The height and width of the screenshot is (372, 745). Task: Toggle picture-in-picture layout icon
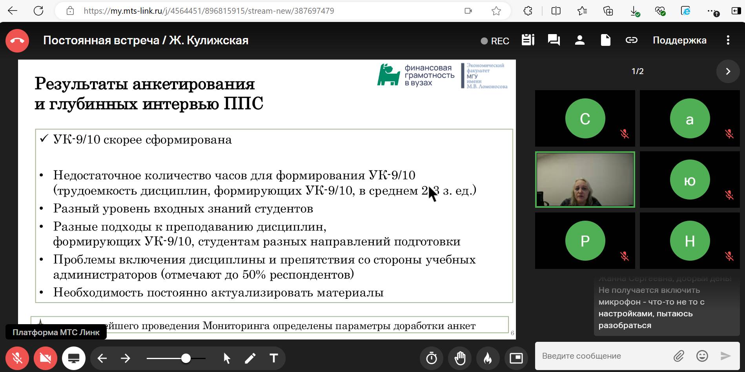[516, 358]
